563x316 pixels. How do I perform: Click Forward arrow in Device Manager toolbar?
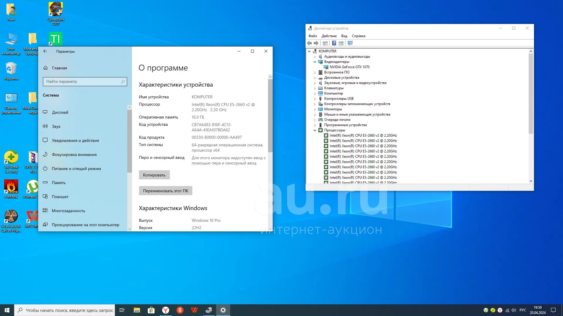click(316, 43)
